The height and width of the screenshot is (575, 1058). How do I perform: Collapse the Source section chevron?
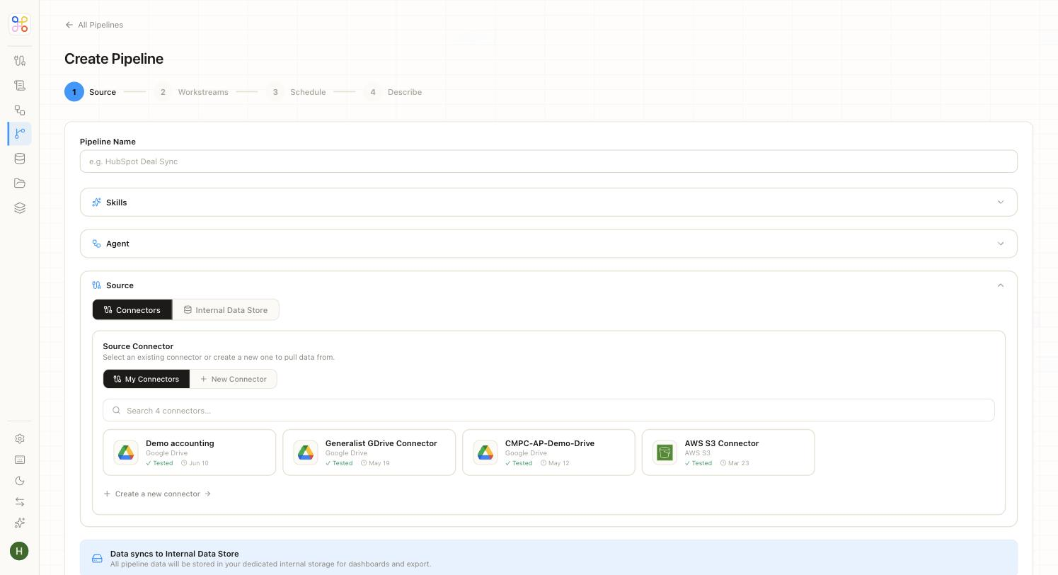pos(1001,285)
